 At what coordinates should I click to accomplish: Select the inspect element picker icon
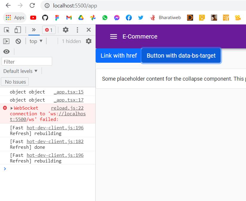[x=7, y=30]
